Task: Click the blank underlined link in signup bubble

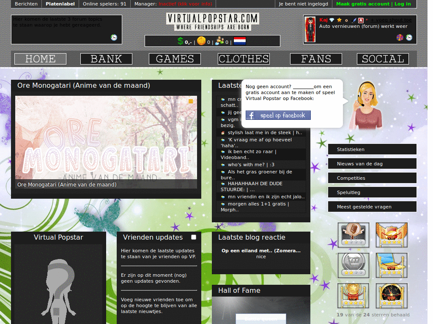Action: (x=303, y=87)
